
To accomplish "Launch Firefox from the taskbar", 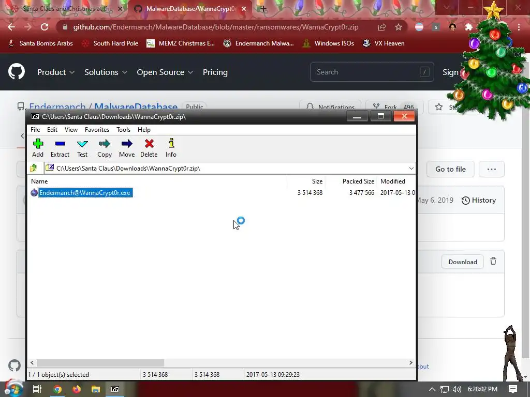I will click(77, 389).
